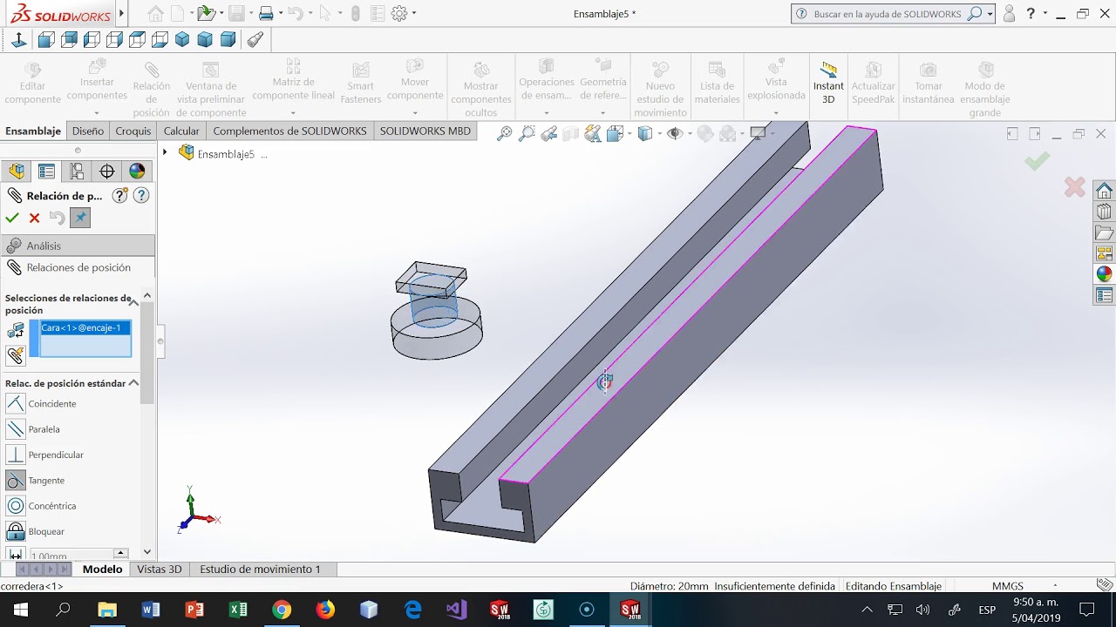1116x627 pixels.
Task: Switch to the Isometric view
Action: pyautogui.click(x=182, y=39)
